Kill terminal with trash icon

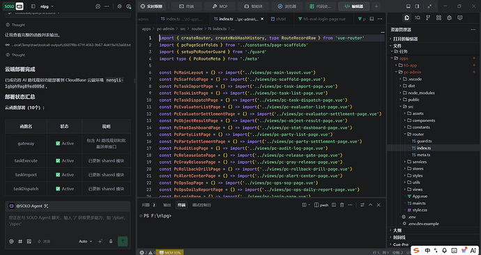click(342, 205)
